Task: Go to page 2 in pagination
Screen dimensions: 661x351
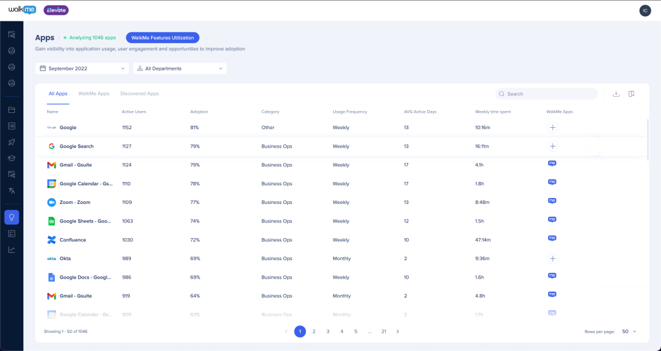Action: tap(314, 331)
